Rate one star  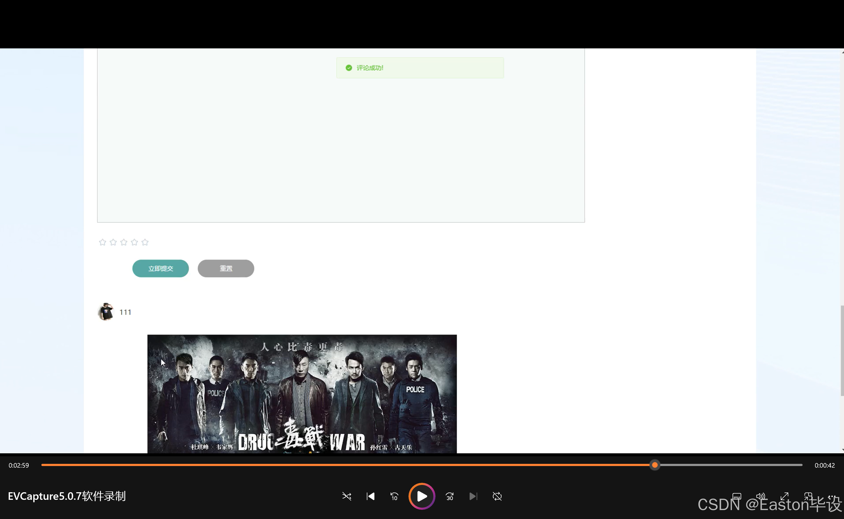(102, 242)
